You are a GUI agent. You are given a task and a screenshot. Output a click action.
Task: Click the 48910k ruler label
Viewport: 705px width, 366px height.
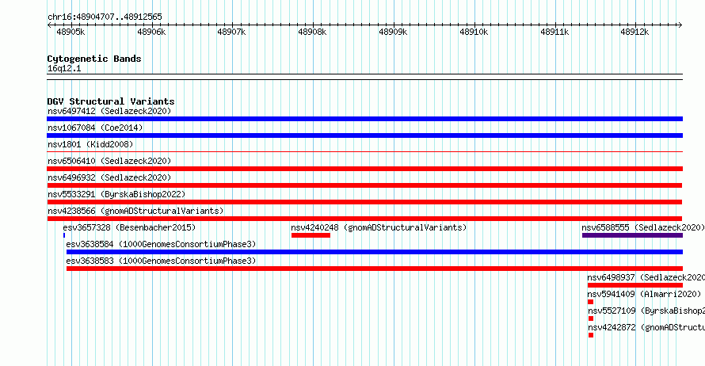[474, 32]
